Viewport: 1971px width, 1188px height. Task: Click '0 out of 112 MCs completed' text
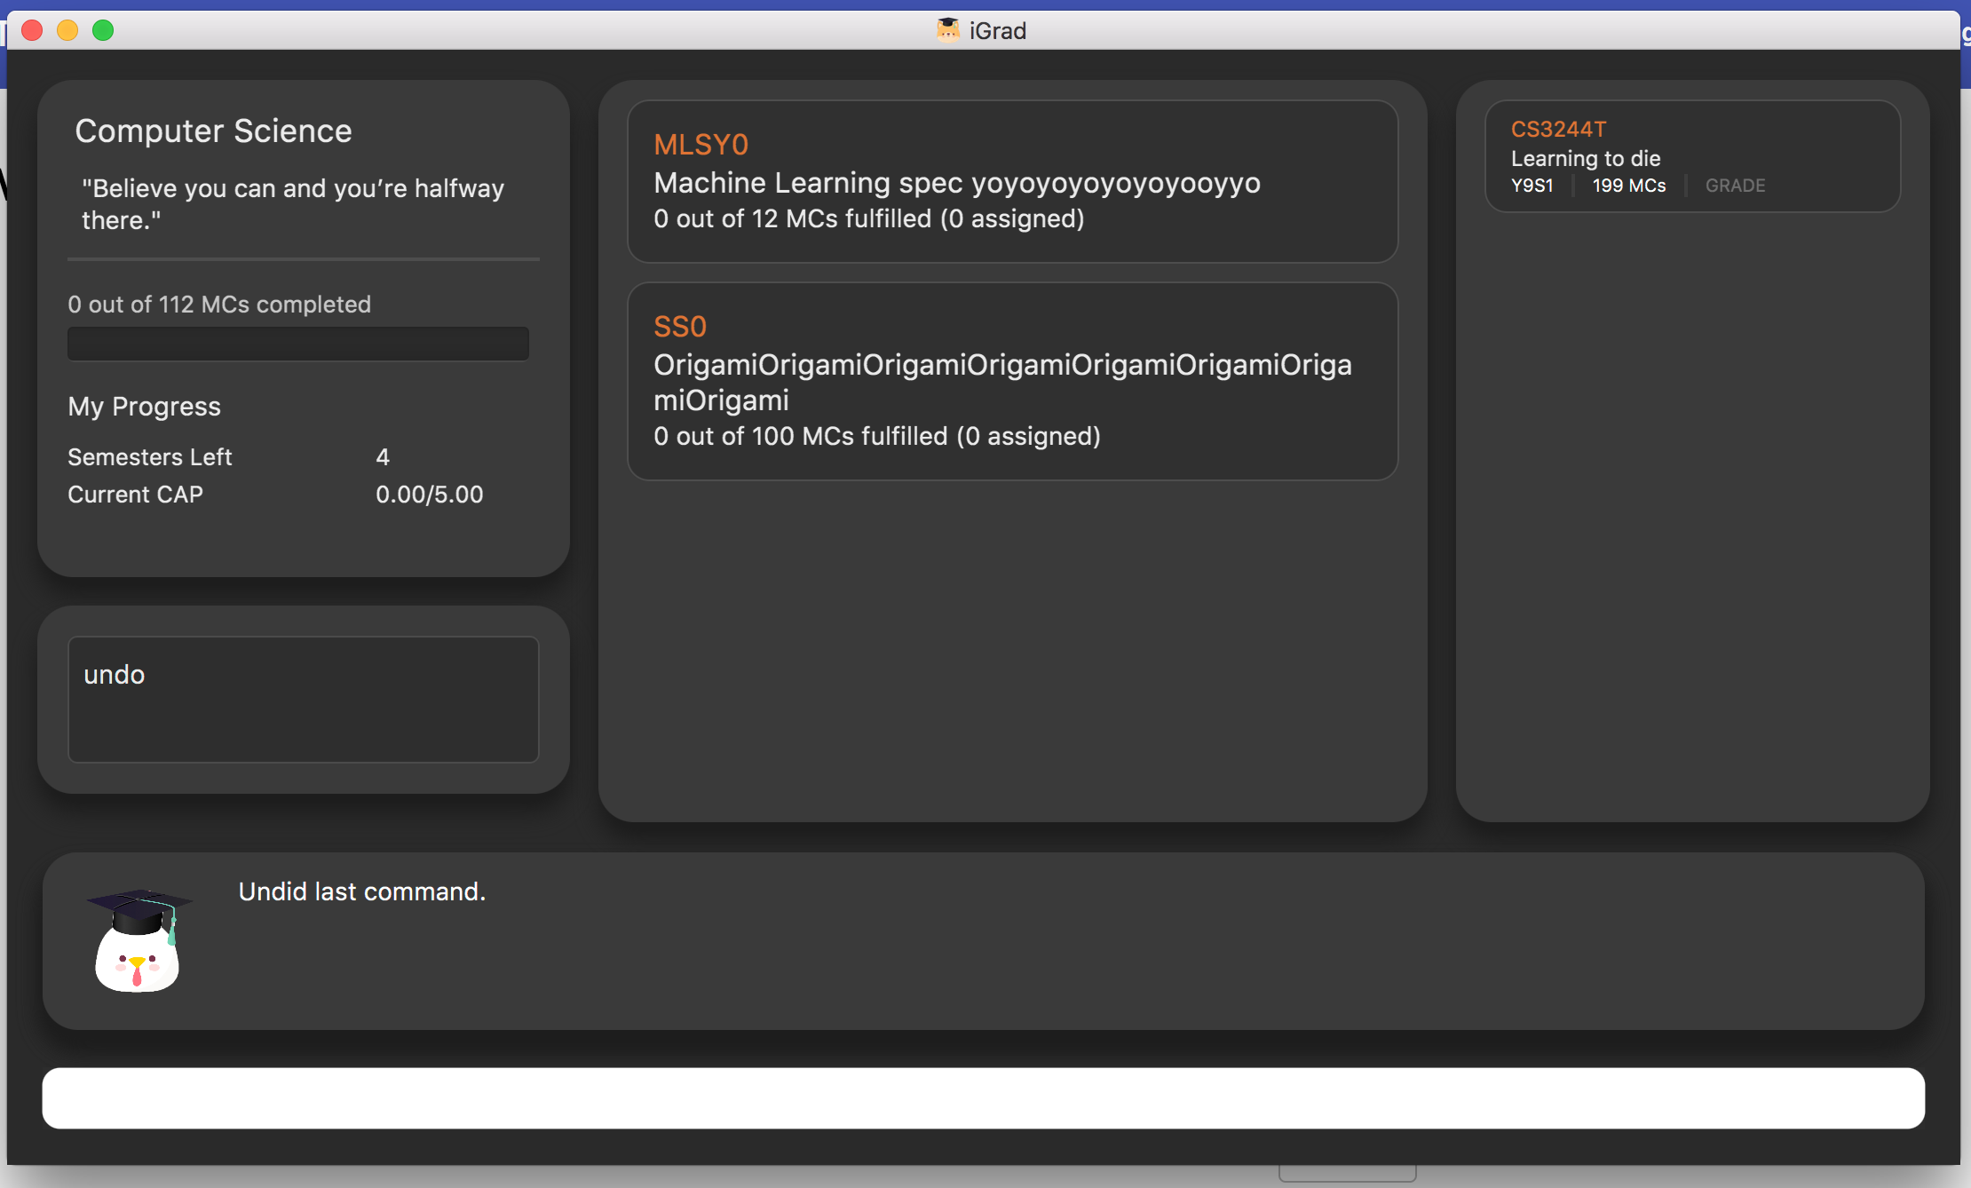point(219,305)
